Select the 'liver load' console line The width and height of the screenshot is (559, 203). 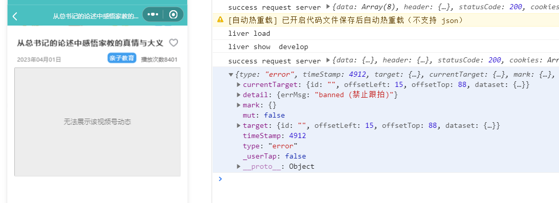tap(249, 33)
